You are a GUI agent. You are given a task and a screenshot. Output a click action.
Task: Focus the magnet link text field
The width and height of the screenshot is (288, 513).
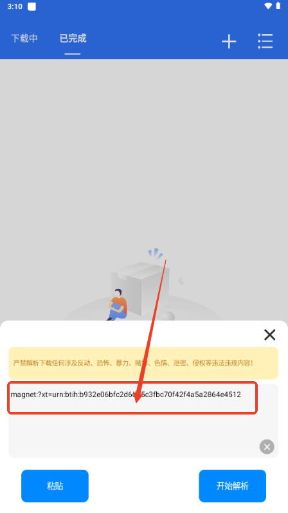[143, 421]
